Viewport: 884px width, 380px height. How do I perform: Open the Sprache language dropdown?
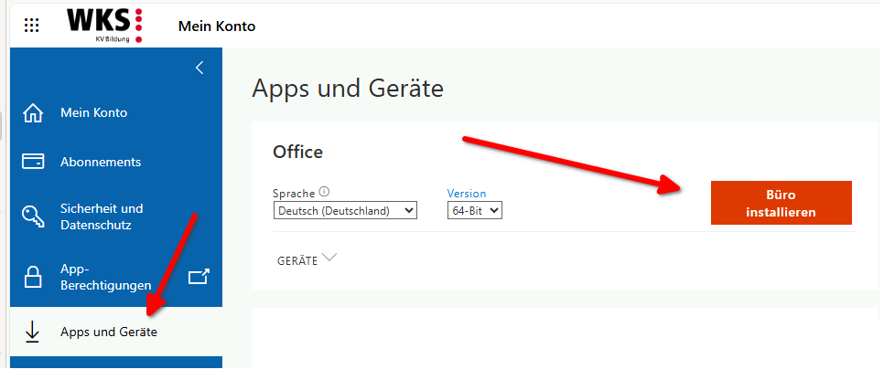click(345, 211)
